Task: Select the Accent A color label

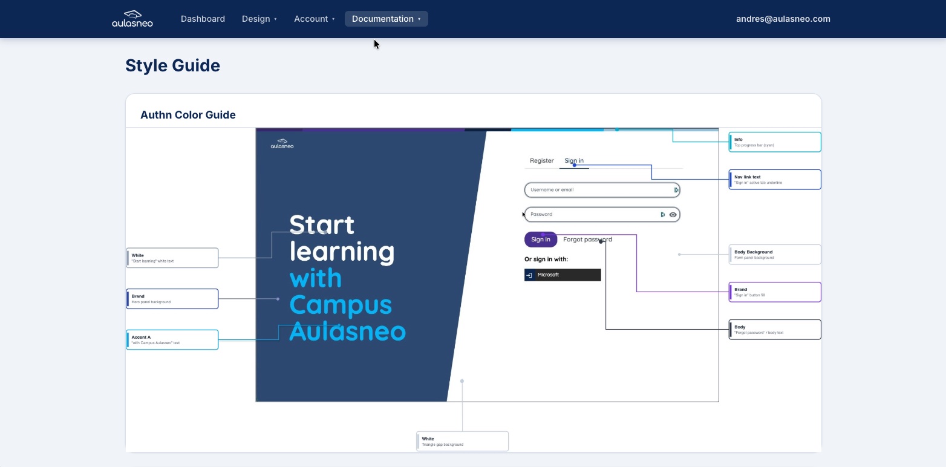Action: point(172,340)
